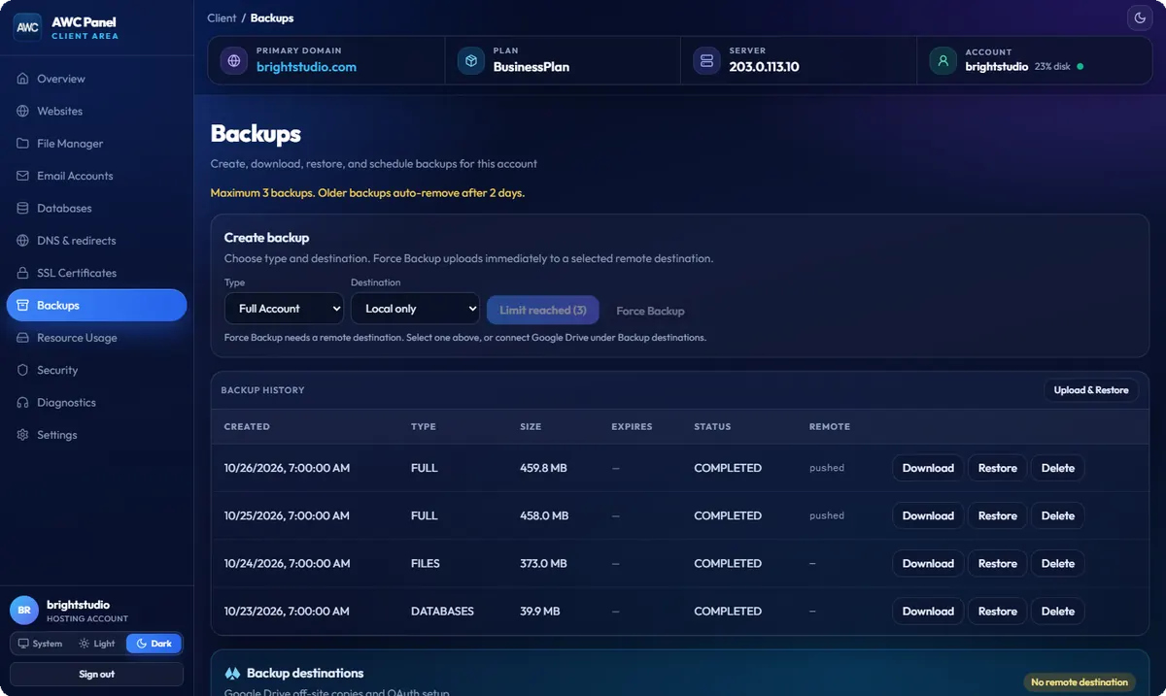
Task: Open the Destination dropdown
Action: coord(415,309)
